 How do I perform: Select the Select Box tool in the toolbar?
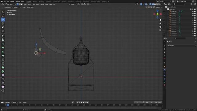pos(3,11)
